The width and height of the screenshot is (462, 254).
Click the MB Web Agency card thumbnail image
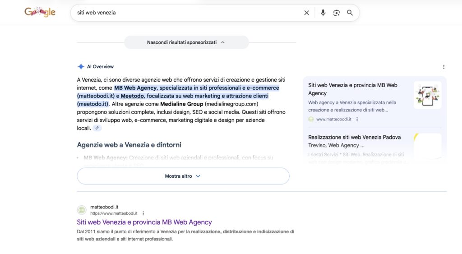point(428,95)
